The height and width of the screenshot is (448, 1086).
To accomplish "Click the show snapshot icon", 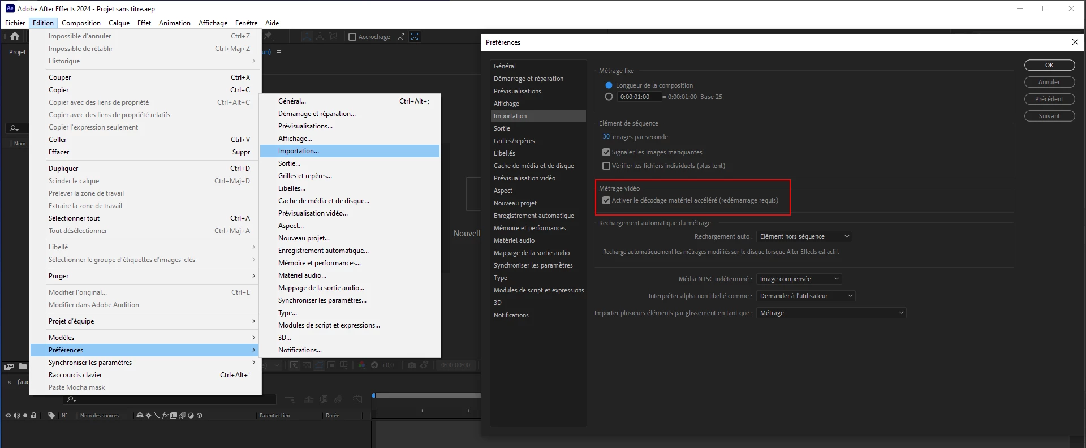I will [424, 365].
